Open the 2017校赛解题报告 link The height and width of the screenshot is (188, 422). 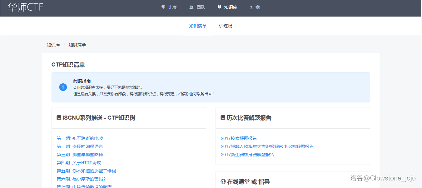pyautogui.click(x=239, y=138)
